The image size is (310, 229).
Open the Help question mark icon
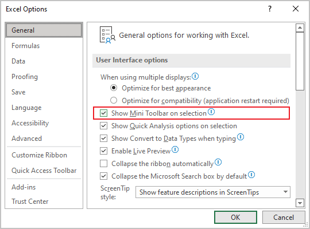click(x=270, y=9)
